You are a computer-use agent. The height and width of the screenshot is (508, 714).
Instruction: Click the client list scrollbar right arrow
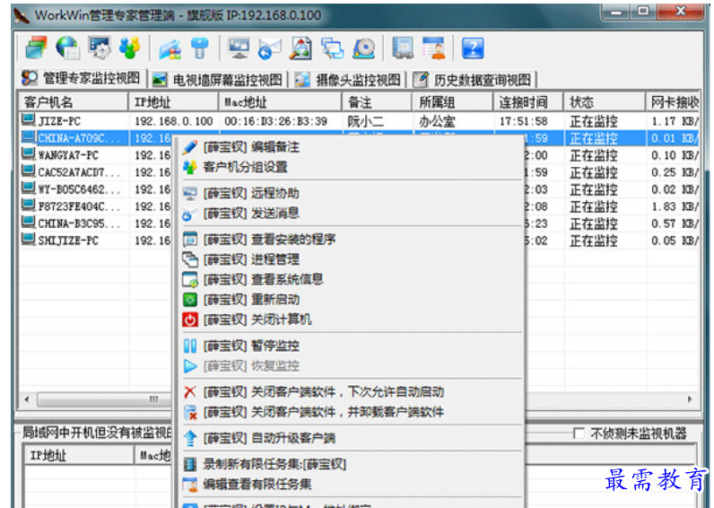click(690, 399)
